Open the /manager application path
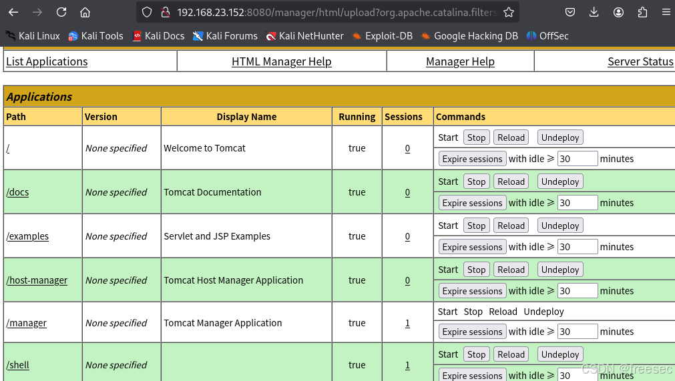The image size is (675, 381). pyautogui.click(x=26, y=323)
